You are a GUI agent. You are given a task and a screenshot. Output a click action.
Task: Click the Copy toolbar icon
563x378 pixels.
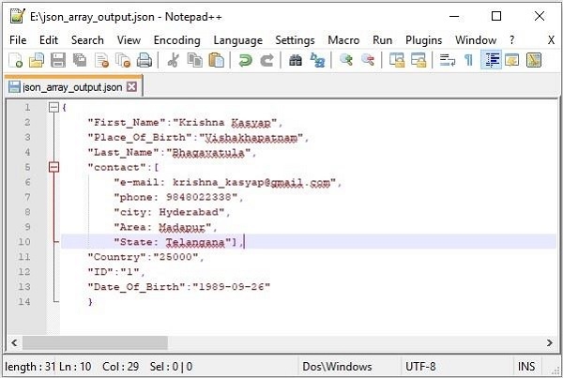point(194,60)
